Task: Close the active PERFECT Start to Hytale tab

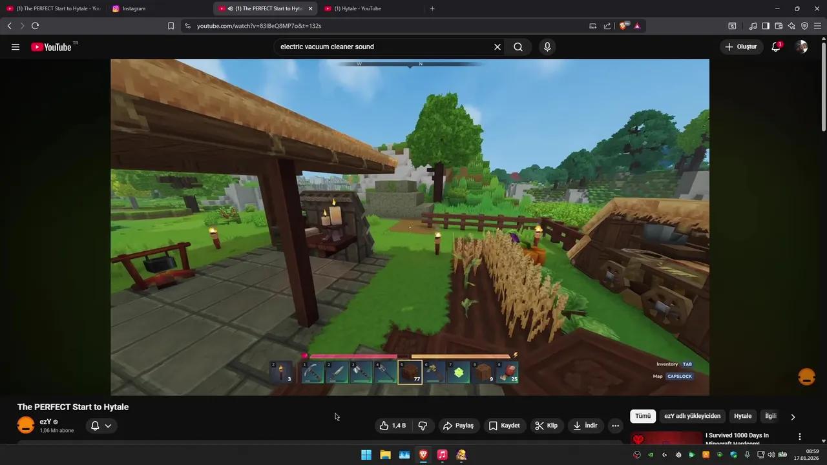Action: point(310,8)
